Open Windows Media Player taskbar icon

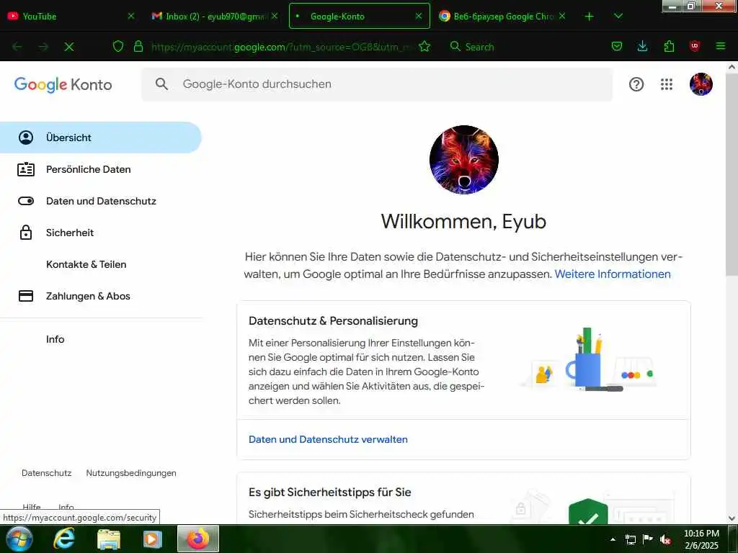(153, 539)
